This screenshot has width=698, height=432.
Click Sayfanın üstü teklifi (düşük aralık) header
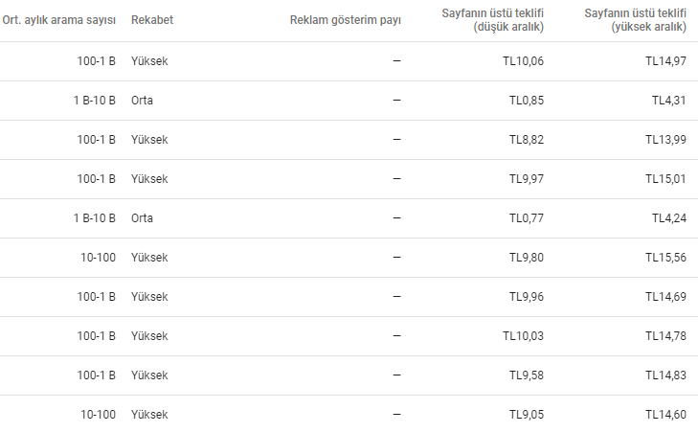(492, 20)
